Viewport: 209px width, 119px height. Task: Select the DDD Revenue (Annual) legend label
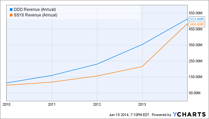[x=35, y=10]
